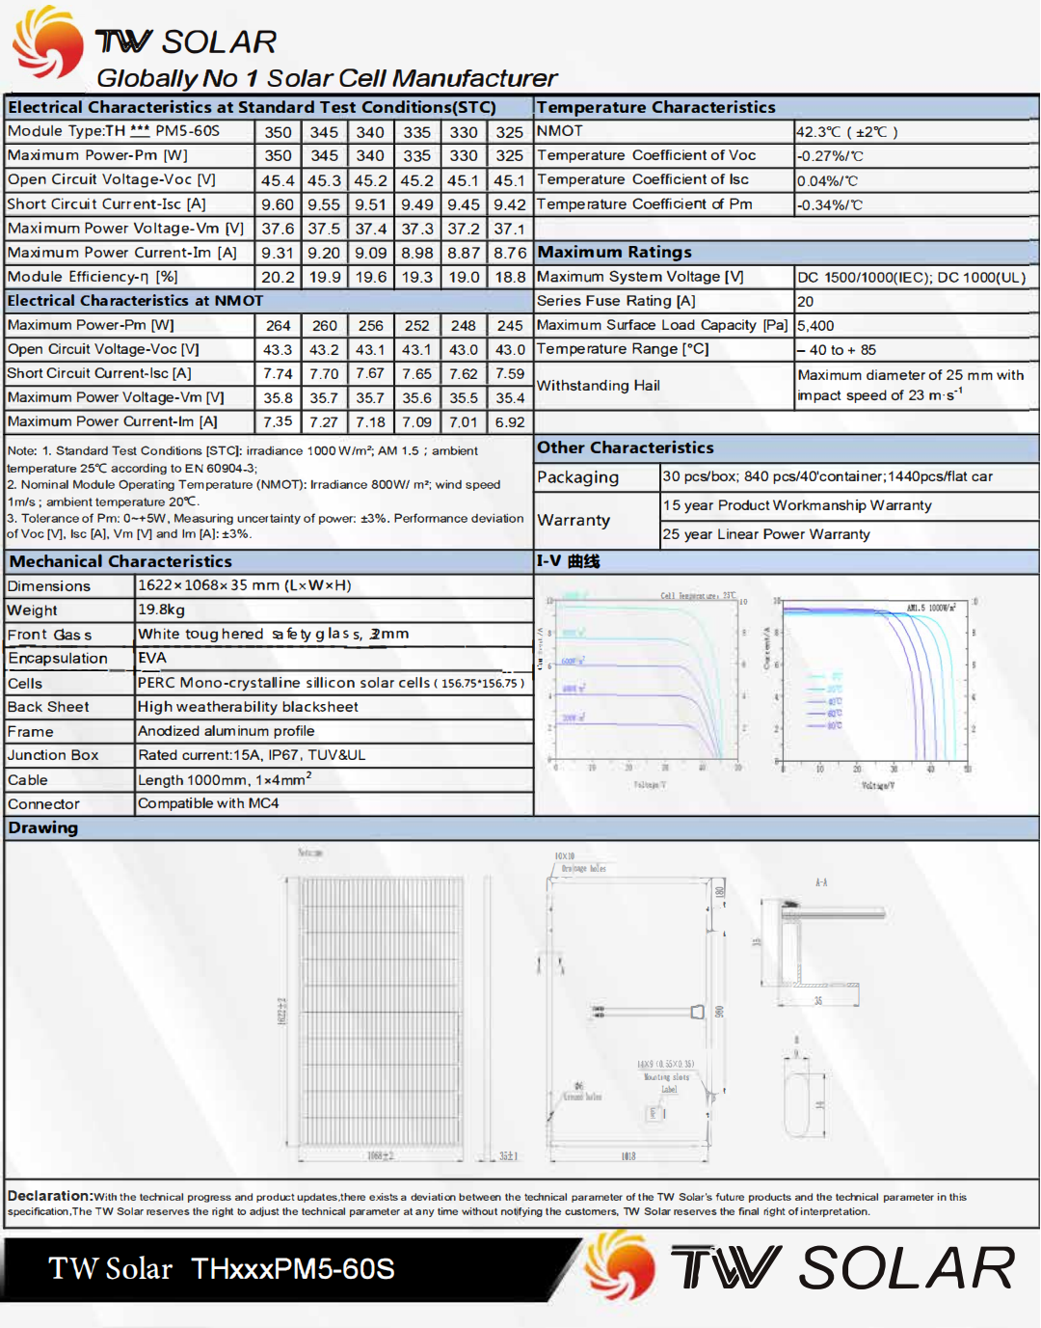Click the '30 pcs/box; 840 pcs/40'container' packaging value
The image size is (1041, 1328).
point(827,476)
